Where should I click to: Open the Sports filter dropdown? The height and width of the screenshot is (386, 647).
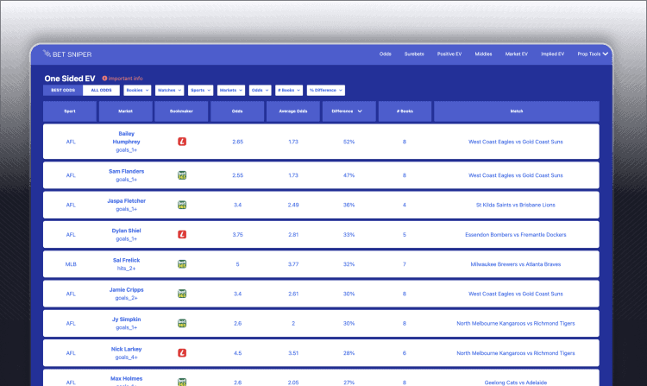[x=200, y=90]
